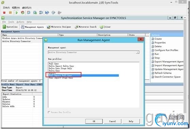
Task: Click Search Connector Space action
Action: click(x=168, y=77)
